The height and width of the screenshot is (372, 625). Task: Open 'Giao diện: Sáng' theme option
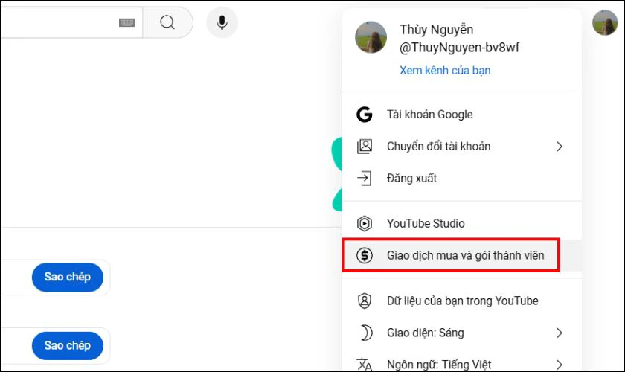(461, 333)
